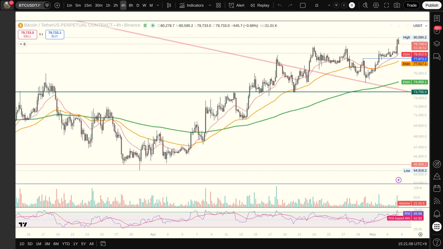Open the BTCUSDT.P symbol search
Screen dimensions: 443x249
pos(30,5)
